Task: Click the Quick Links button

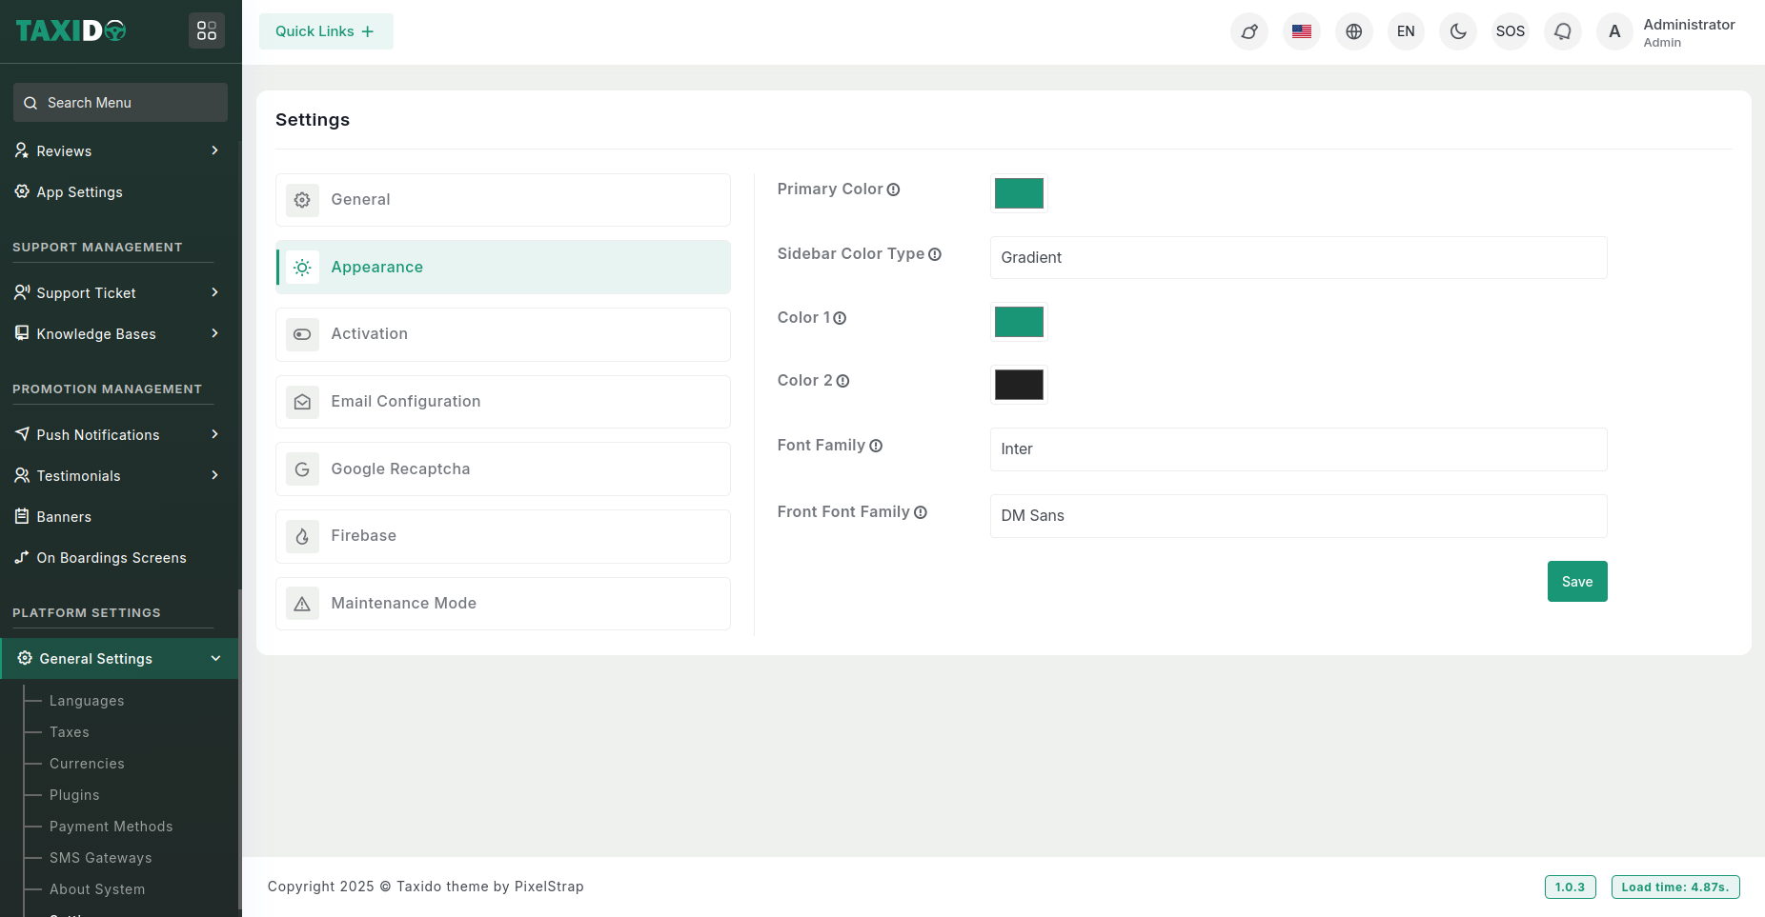Action: pyautogui.click(x=326, y=30)
